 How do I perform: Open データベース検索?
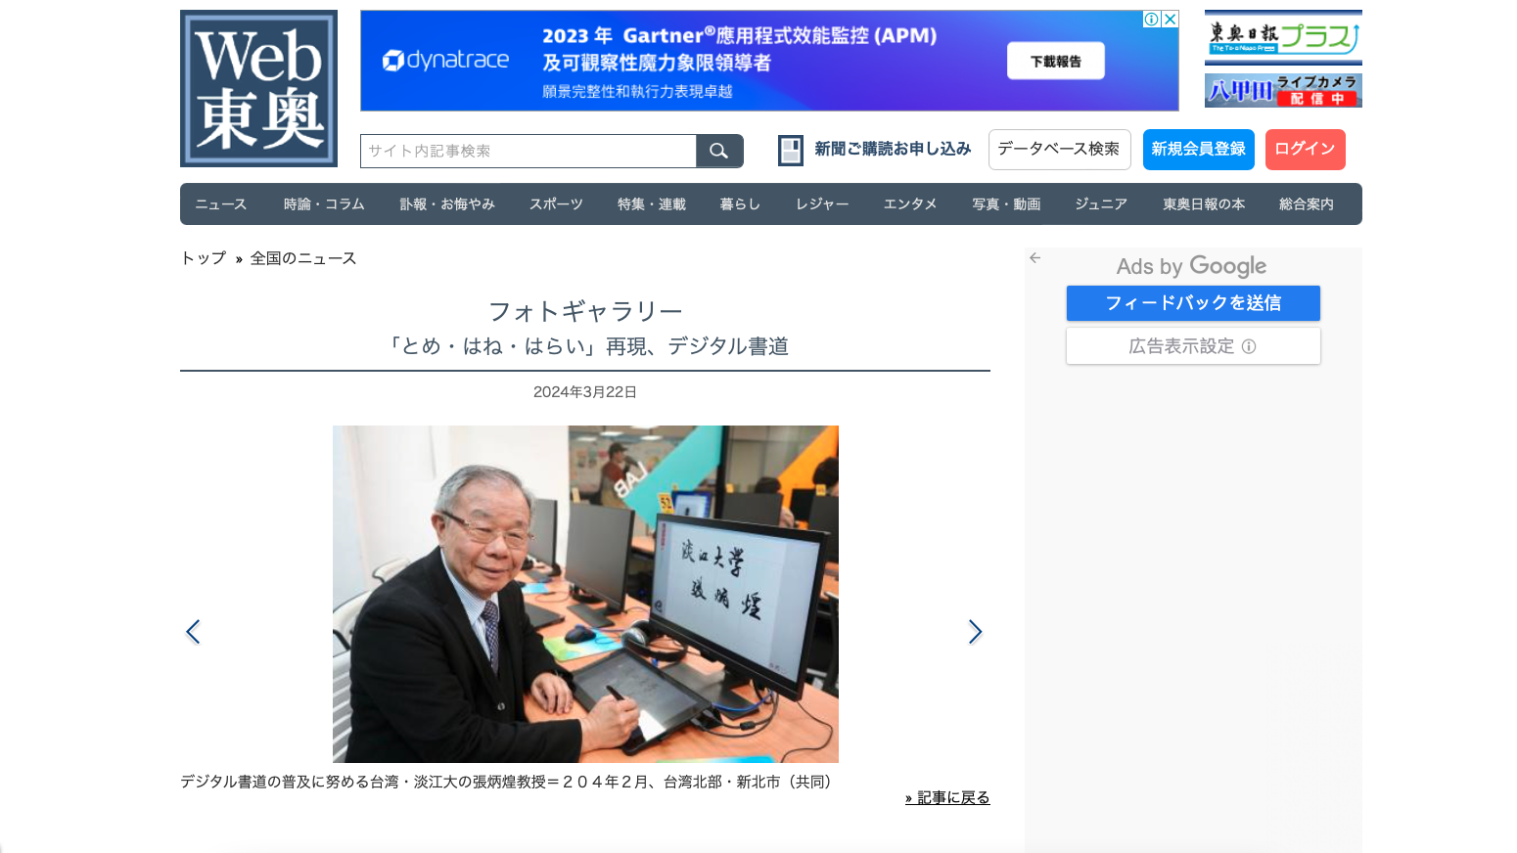(1059, 149)
